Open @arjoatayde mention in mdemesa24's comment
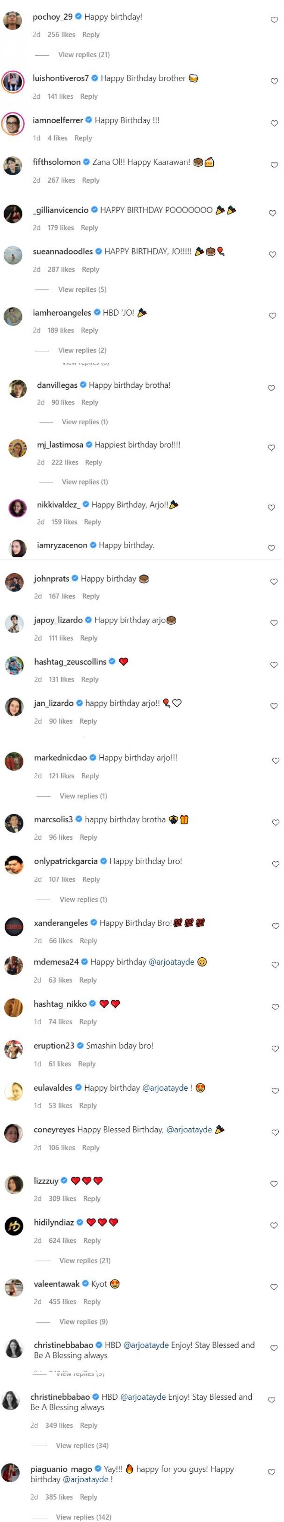Image resolution: width=284 pixels, height=1522 pixels. pos(171,962)
